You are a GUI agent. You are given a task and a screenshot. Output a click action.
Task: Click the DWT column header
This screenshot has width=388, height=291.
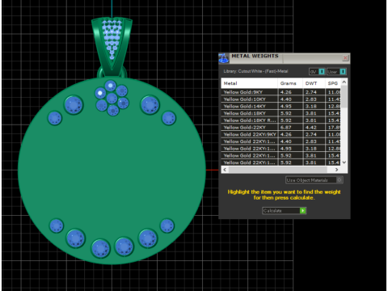314,83
